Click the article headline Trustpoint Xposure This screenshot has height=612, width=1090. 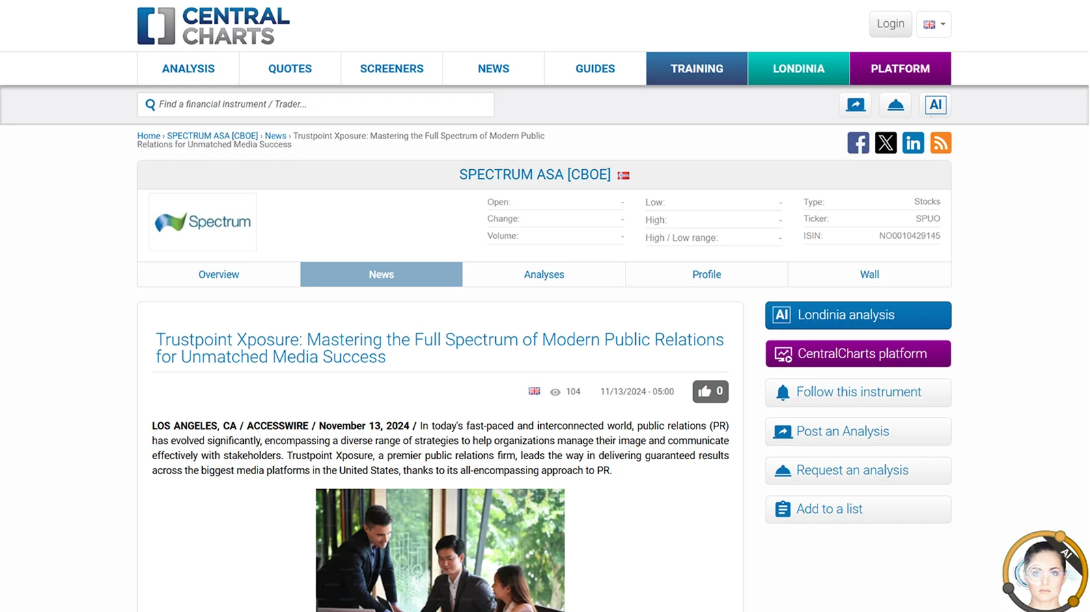pos(440,348)
